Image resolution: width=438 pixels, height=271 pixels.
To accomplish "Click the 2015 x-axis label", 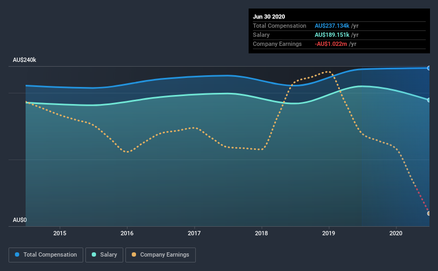I will [x=60, y=233].
